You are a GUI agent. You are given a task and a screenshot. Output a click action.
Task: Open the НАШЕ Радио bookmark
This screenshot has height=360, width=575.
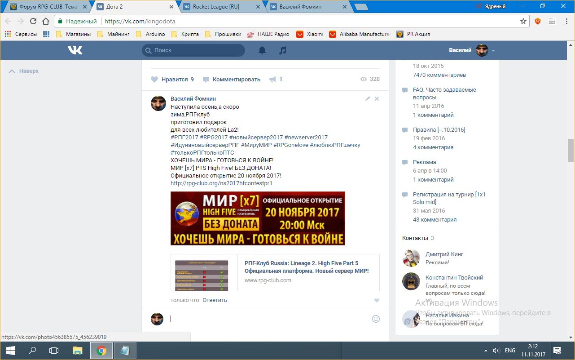click(x=268, y=34)
